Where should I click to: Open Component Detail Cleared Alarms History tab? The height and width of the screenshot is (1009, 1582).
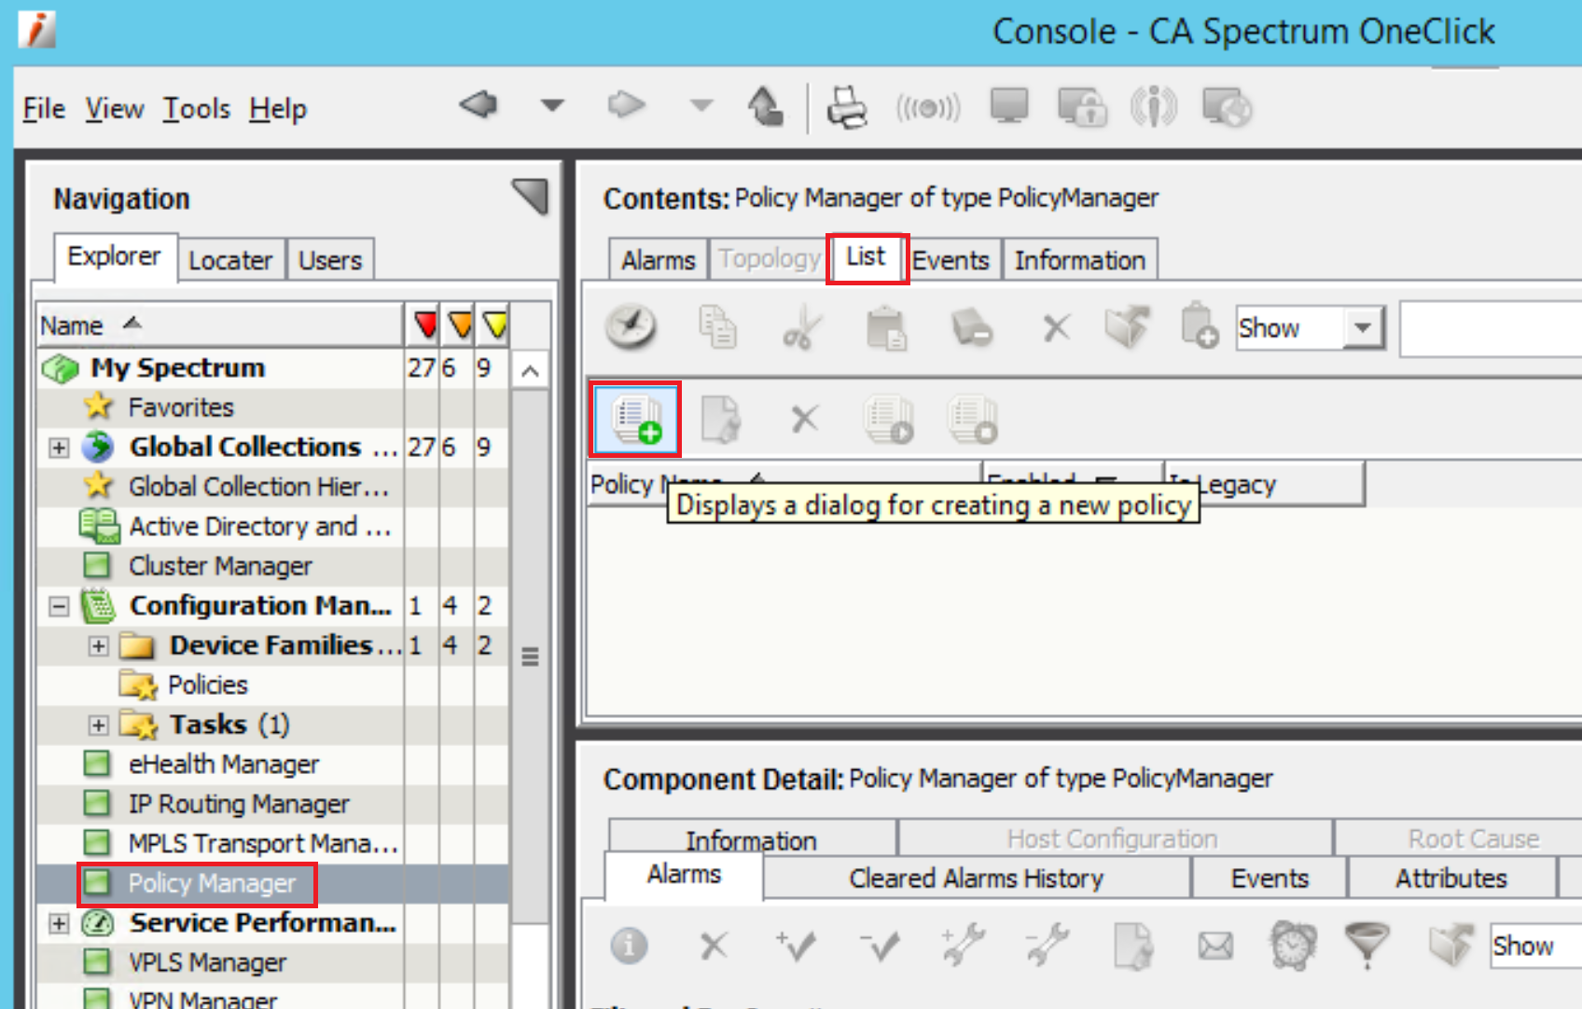coord(977,878)
